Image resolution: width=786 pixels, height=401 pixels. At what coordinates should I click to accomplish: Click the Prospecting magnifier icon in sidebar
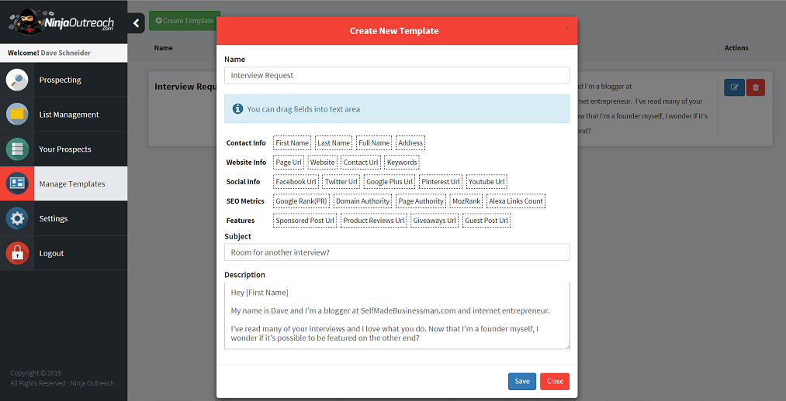17,80
